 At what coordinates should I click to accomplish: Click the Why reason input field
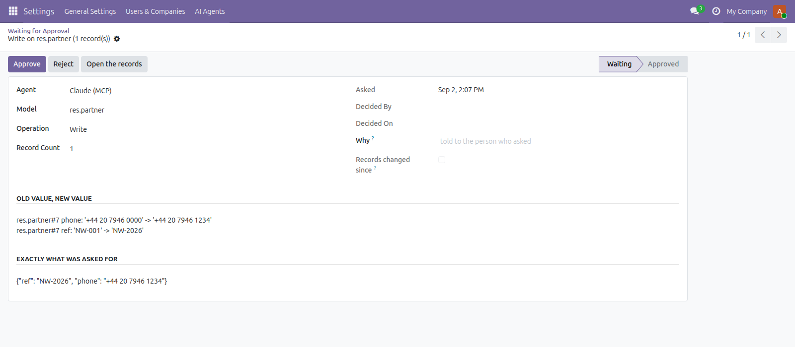(x=558, y=141)
